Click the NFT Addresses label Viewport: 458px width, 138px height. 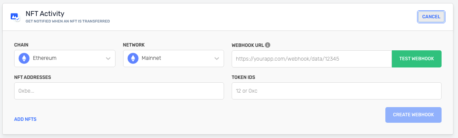[33, 77]
